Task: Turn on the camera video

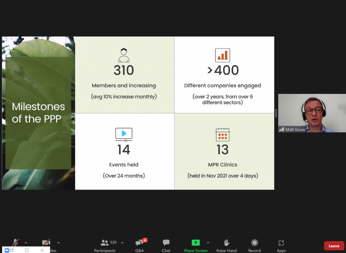Action: [46, 242]
